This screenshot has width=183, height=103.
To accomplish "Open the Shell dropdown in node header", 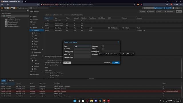I will (x=160, y=11).
